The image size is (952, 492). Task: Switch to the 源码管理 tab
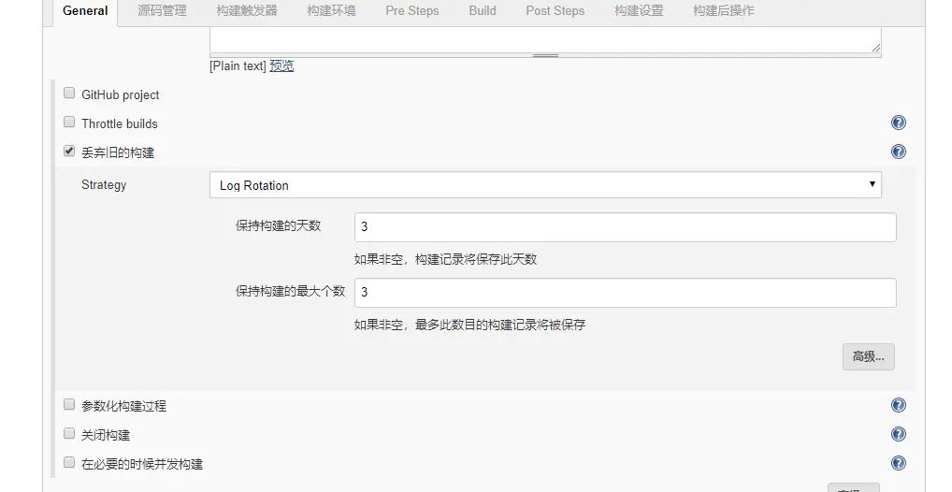tap(162, 11)
